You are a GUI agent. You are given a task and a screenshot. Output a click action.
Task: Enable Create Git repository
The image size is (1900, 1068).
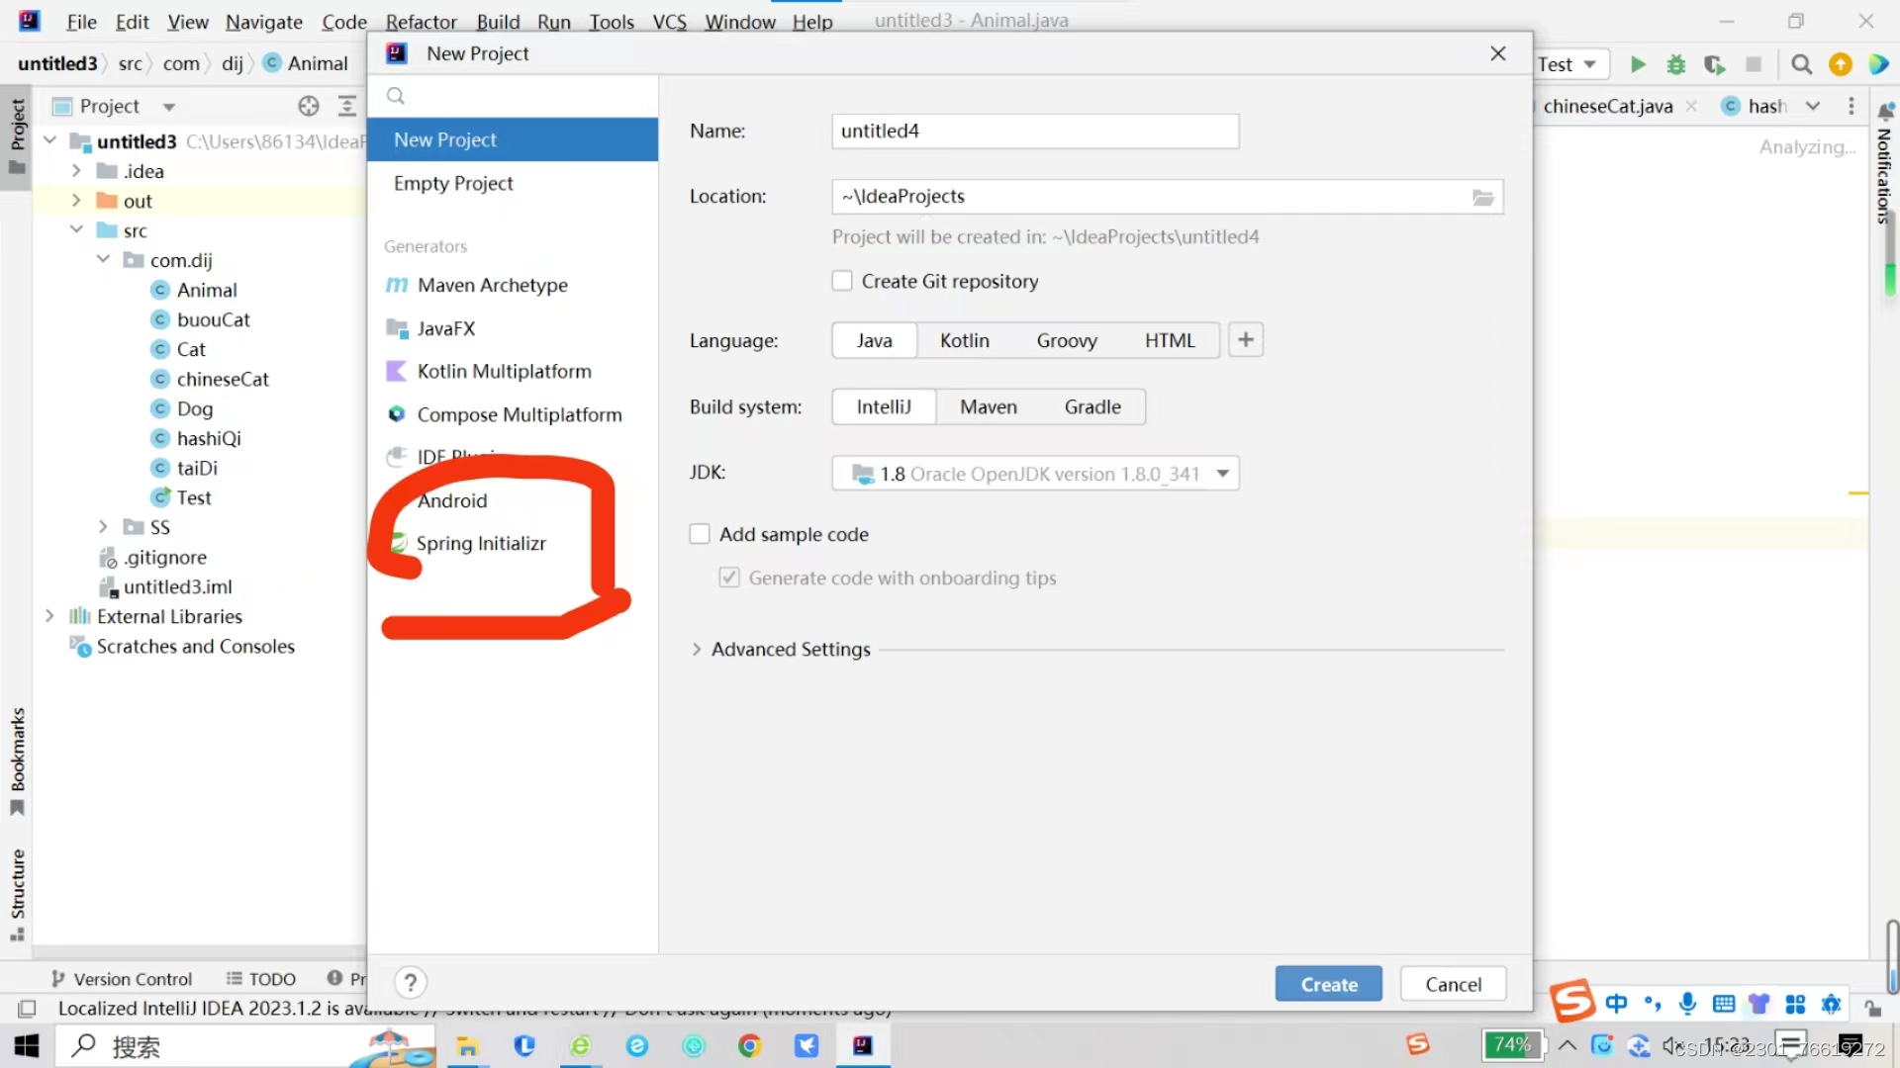842,281
